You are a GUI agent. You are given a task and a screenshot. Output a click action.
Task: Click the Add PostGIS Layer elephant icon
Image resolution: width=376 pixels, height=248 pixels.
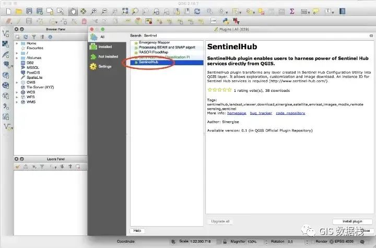point(6,65)
